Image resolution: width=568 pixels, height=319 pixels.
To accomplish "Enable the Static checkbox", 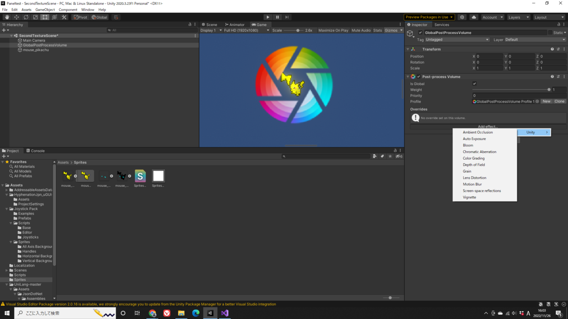I will (550, 33).
